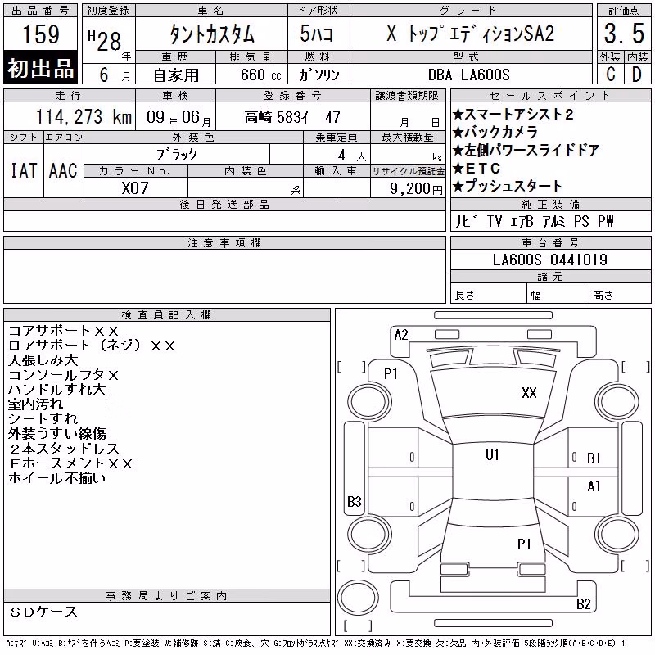
Task: Select car name タントカスタム
Action: pyautogui.click(x=211, y=34)
